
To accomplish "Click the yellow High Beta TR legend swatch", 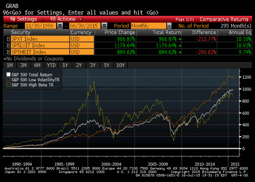I will coord(8,85).
